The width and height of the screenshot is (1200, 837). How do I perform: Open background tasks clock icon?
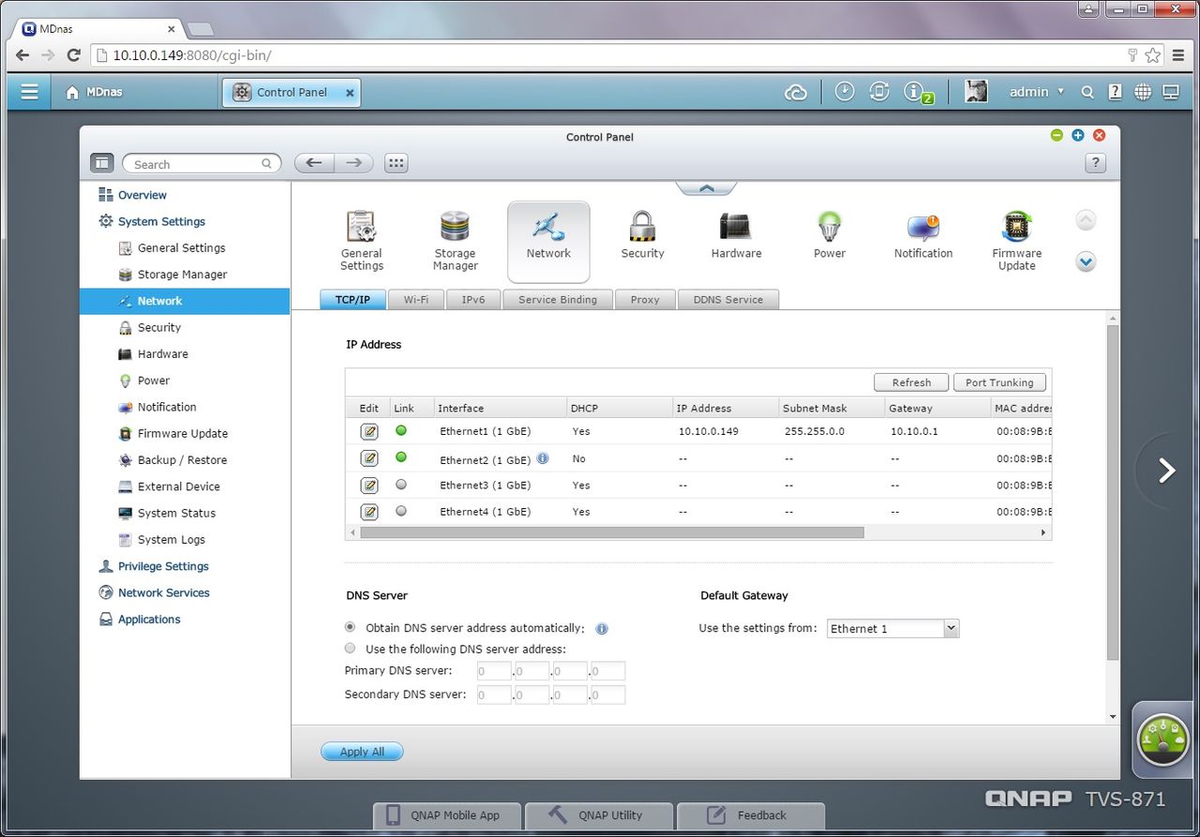click(x=845, y=92)
